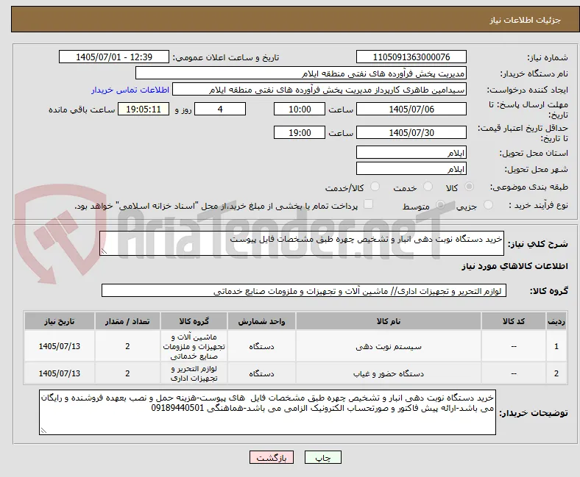This screenshot has width=580, height=477.
Task: Click the remaining time field 19:05:11
Action: (144, 109)
